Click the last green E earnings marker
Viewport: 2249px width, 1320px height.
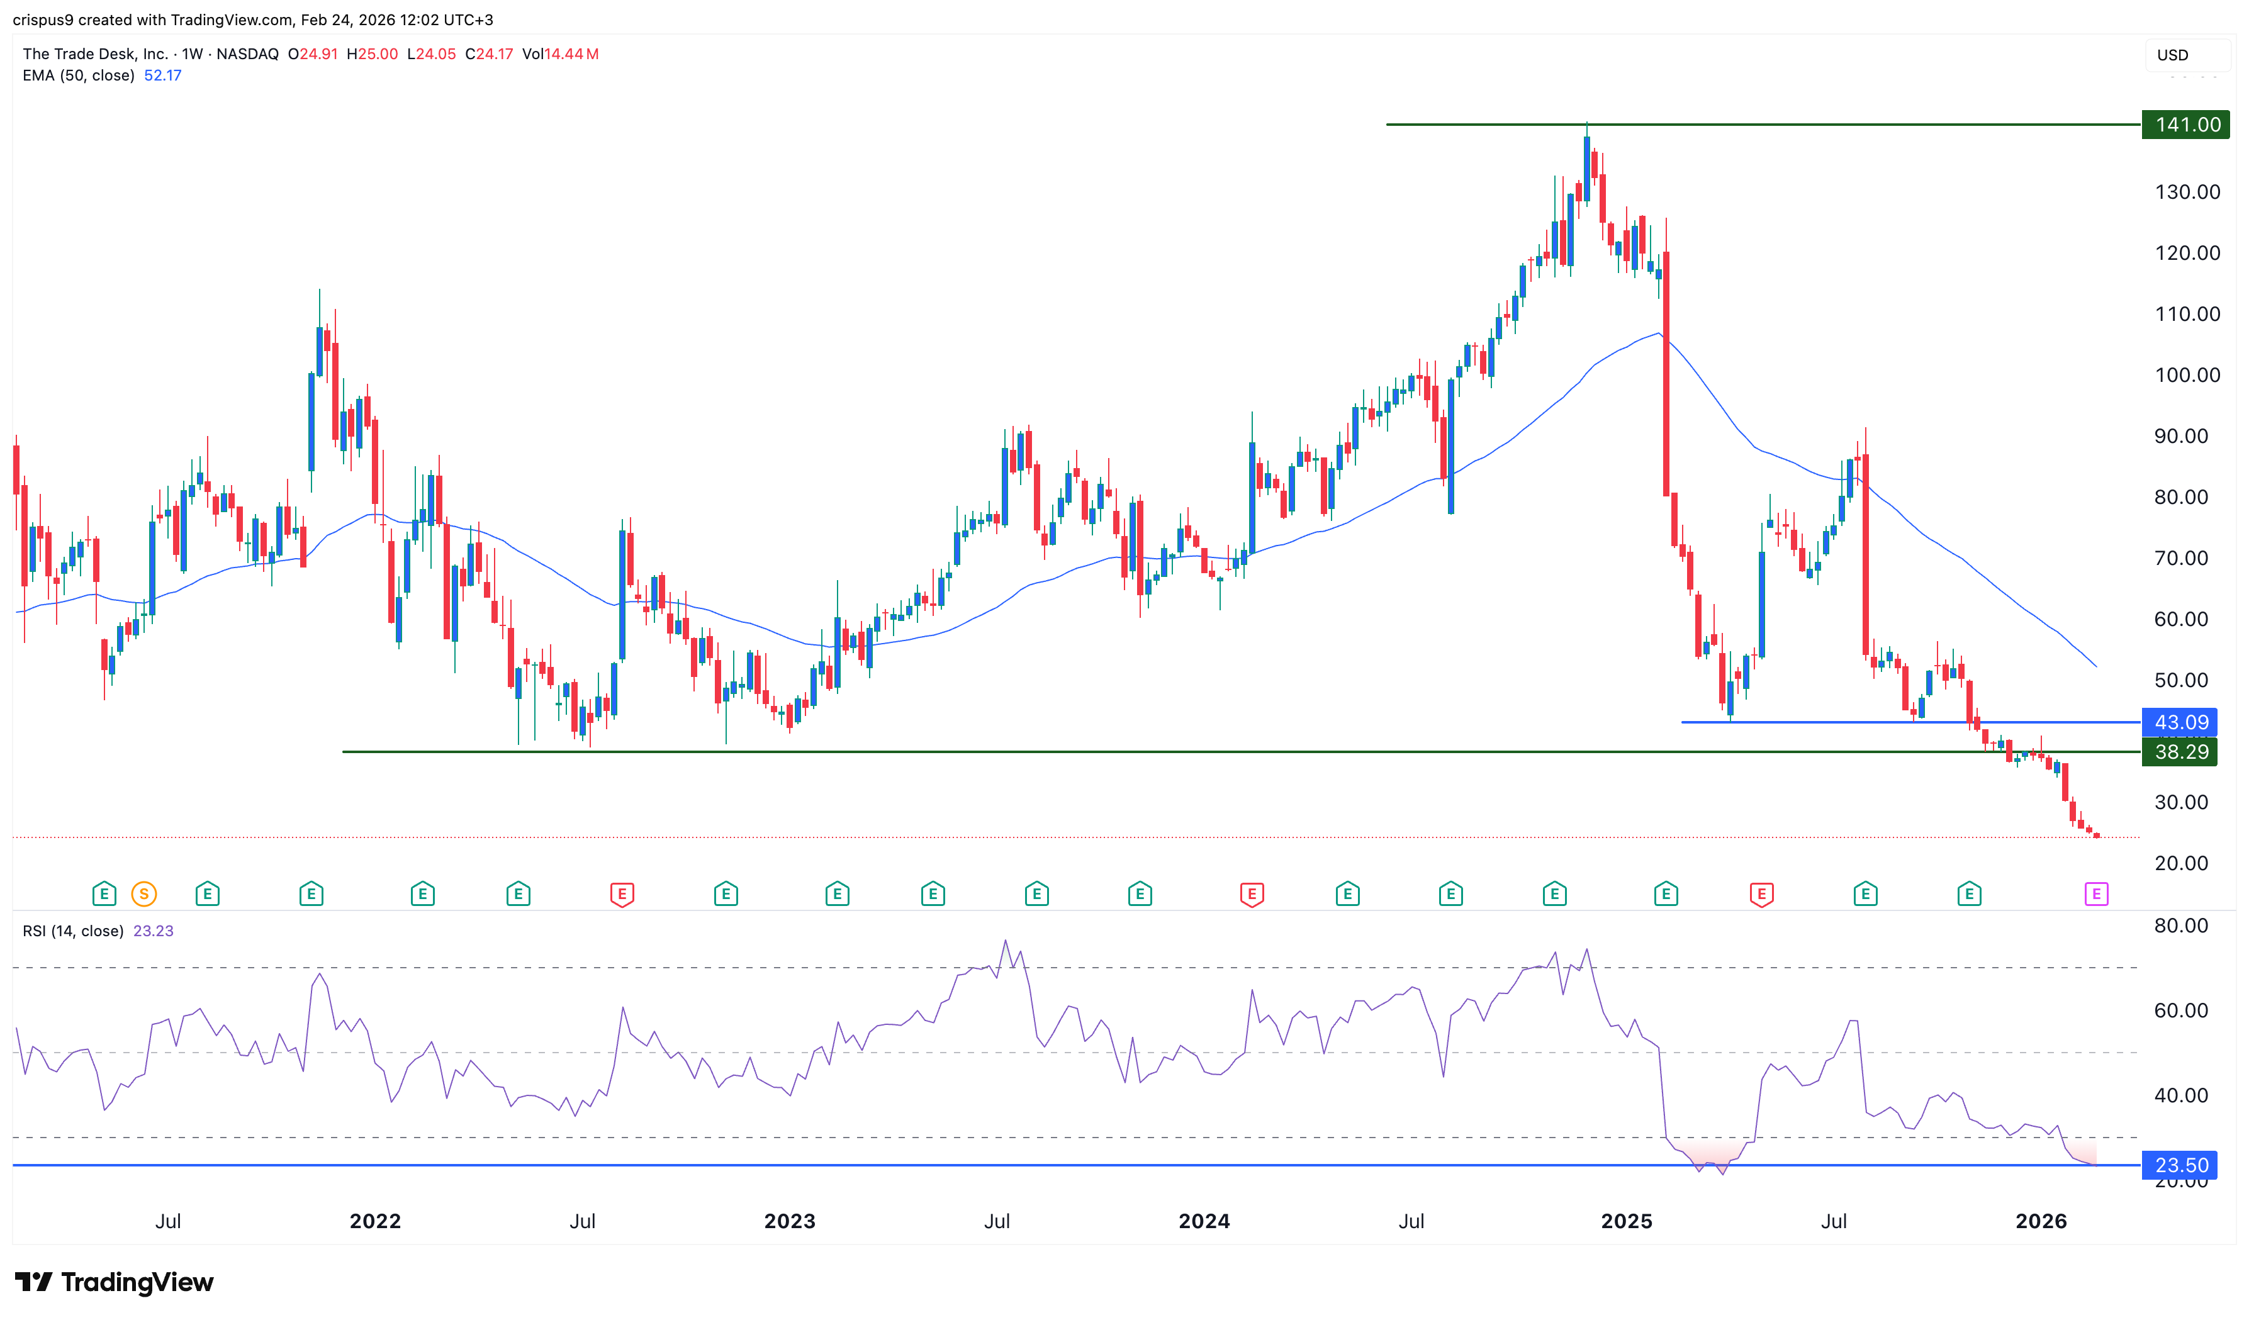tap(1969, 893)
